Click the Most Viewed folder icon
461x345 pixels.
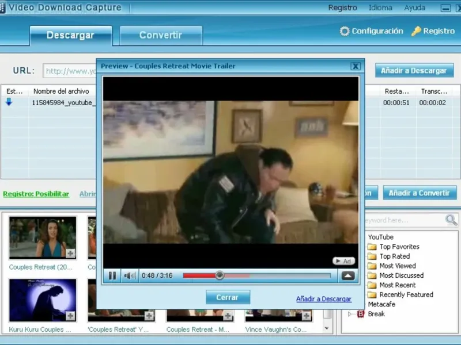[372, 266]
